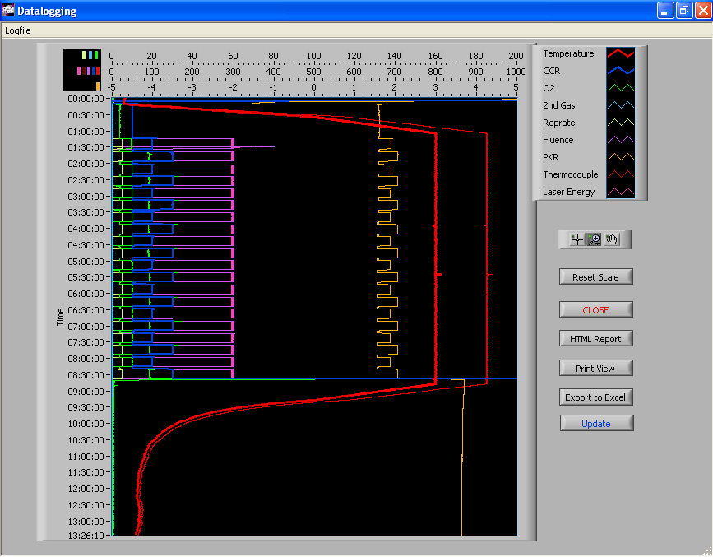The height and width of the screenshot is (557, 713).
Task: Minimize the Datalogging window
Action: pyautogui.click(x=665, y=11)
